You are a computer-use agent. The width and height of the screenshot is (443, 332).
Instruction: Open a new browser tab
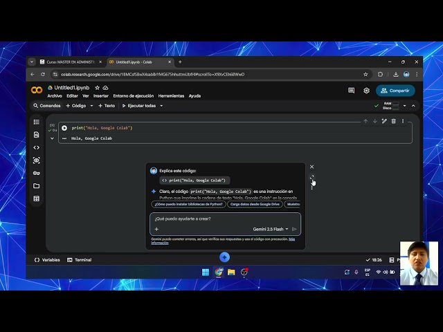pyautogui.click(x=180, y=62)
